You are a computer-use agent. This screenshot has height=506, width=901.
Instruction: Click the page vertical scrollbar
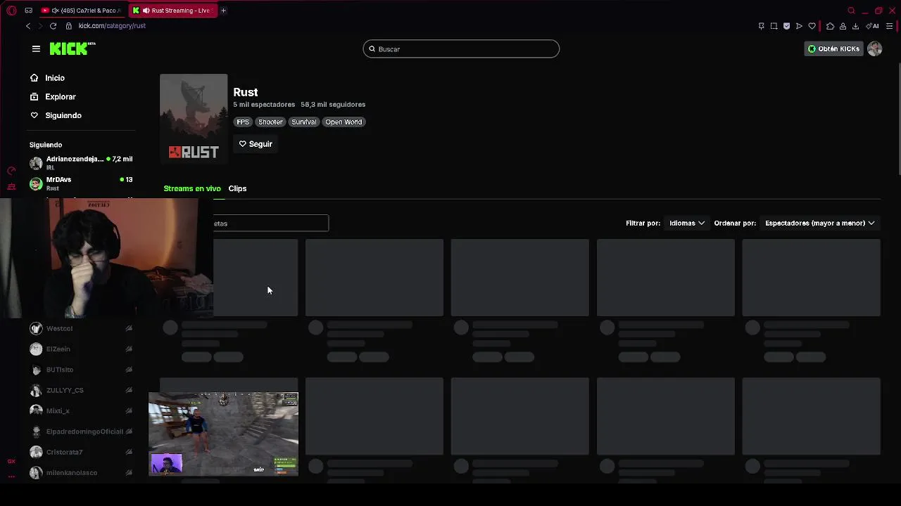pyautogui.click(x=898, y=119)
